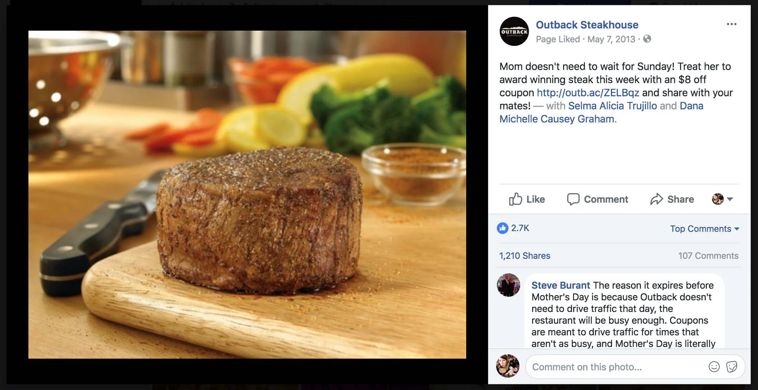758x390 pixels.
Task: Show the 107 Comments
Action: [708, 256]
